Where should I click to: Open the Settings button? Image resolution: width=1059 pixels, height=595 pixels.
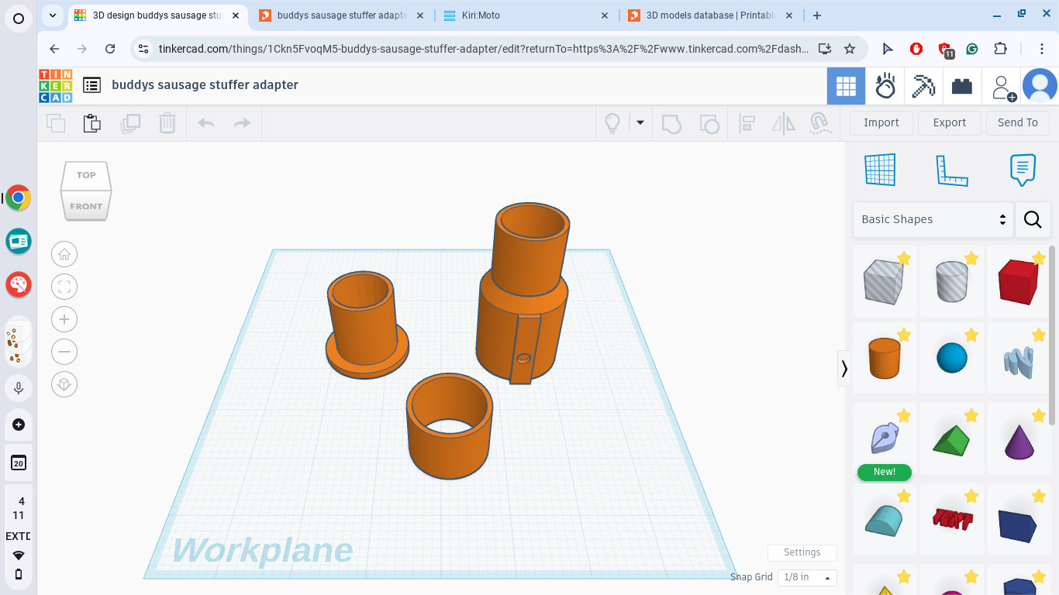pyautogui.click(x=802, y=552)
